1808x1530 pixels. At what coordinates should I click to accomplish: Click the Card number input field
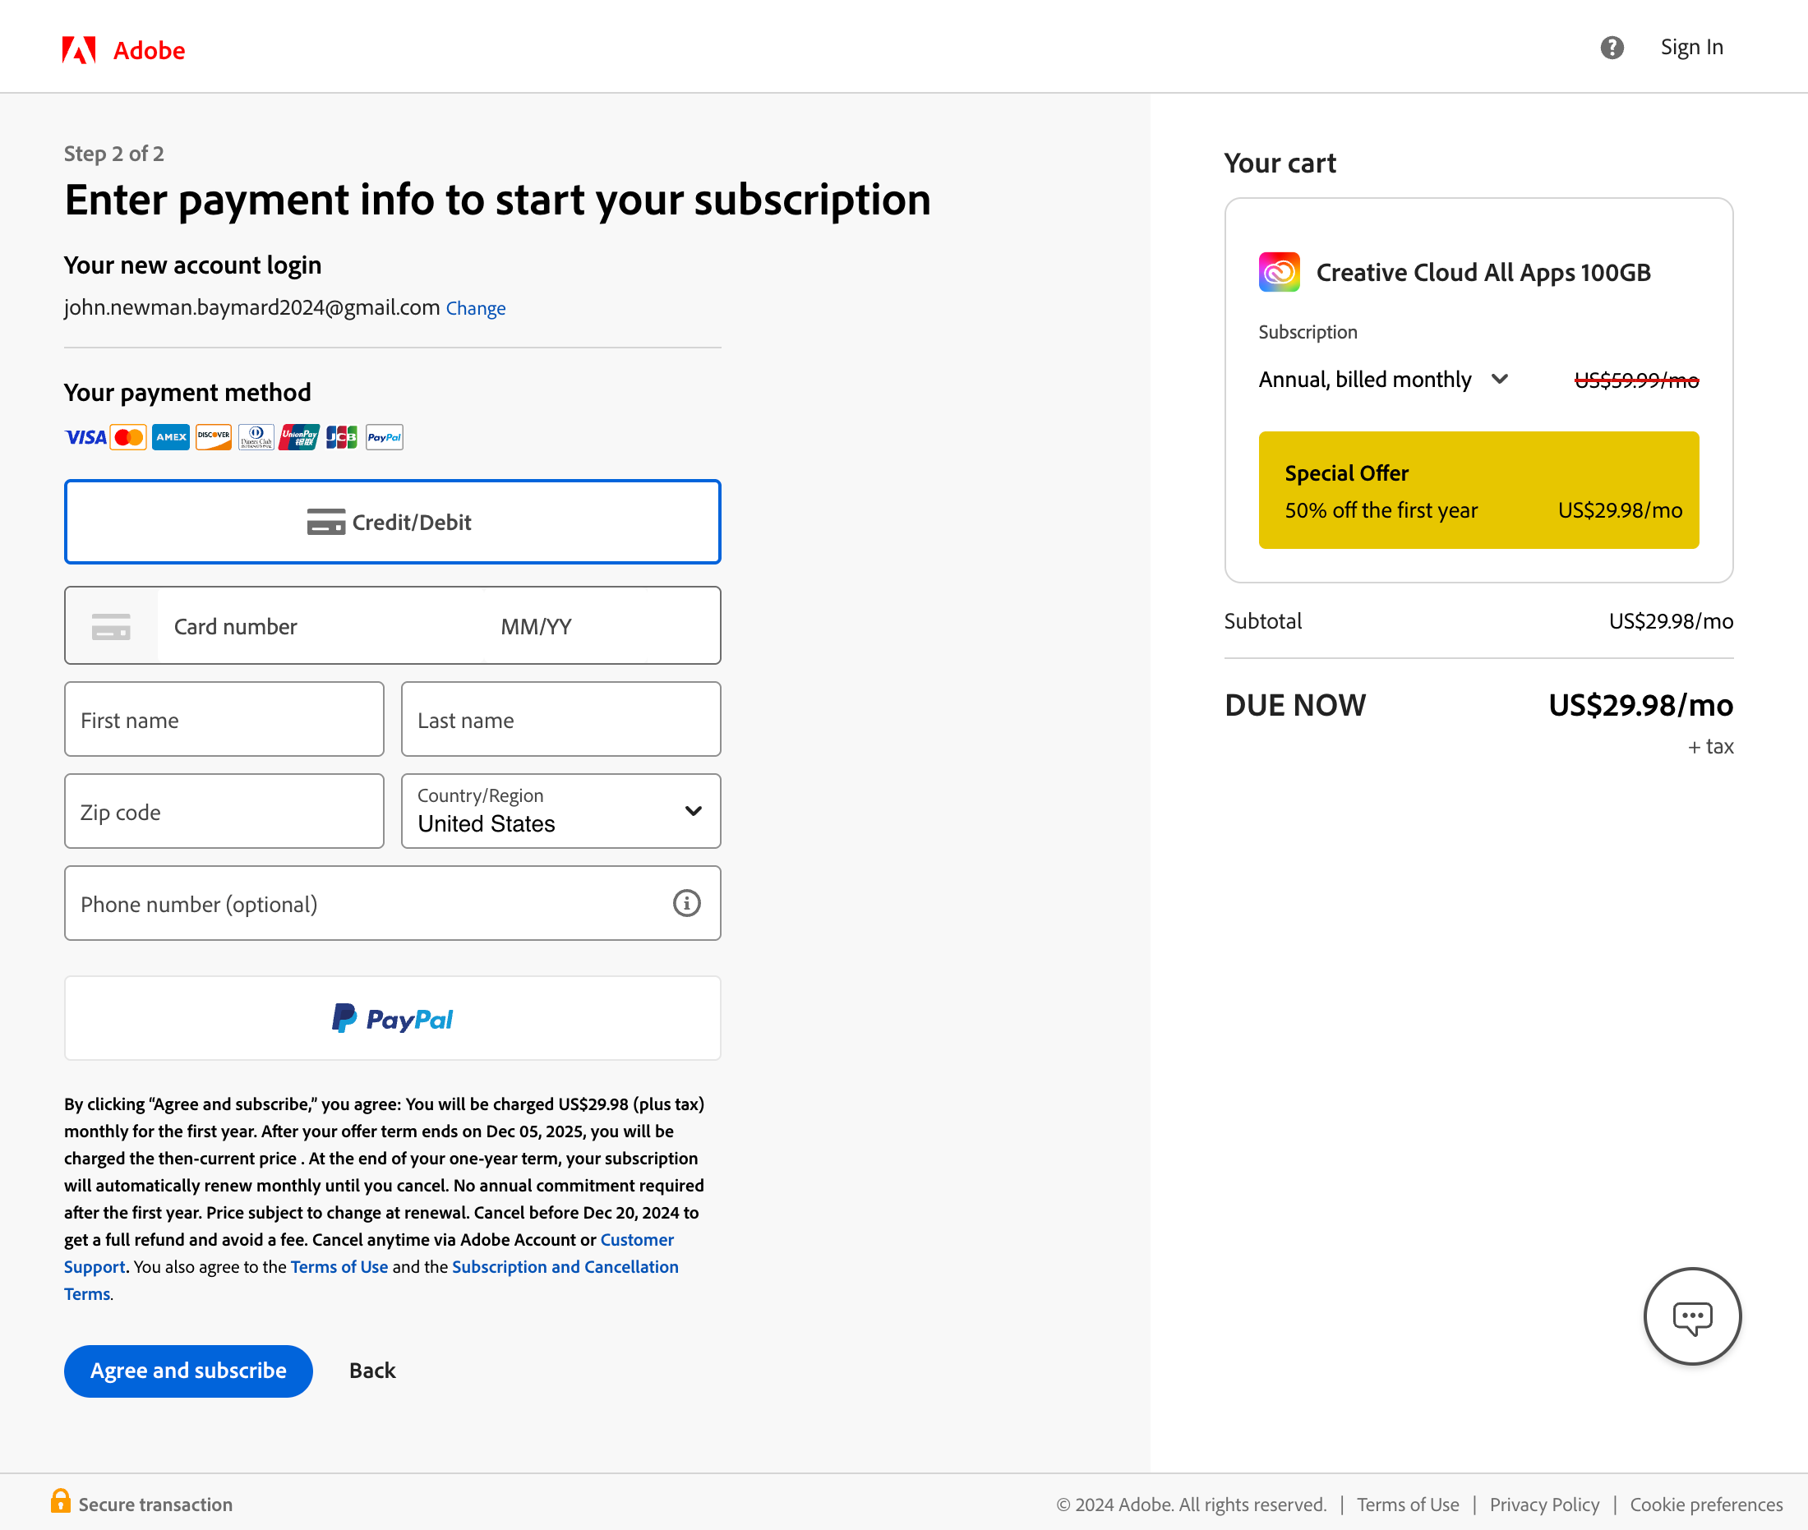pos(261,625)
